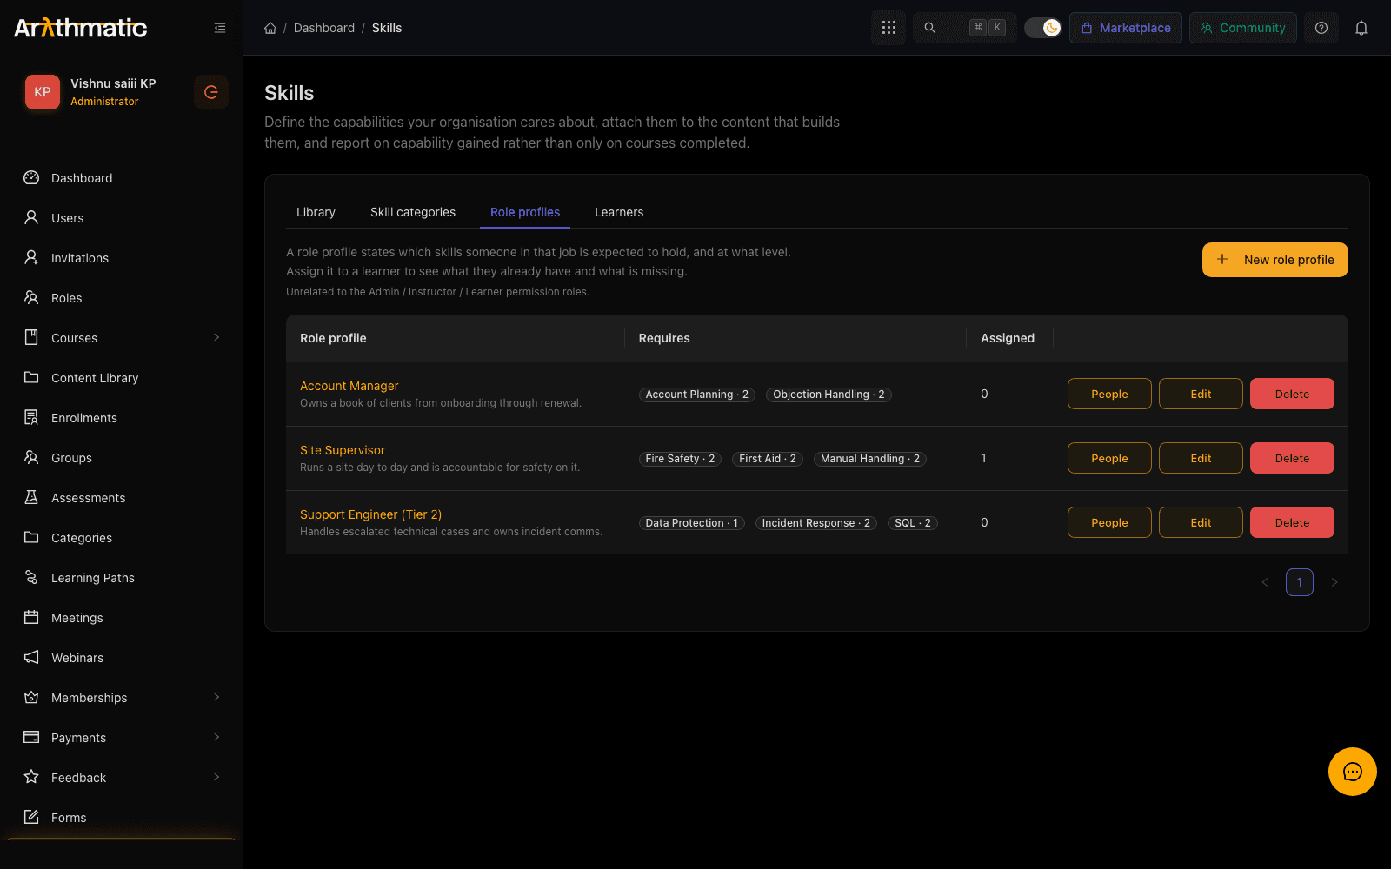
Task: Open the Marketplace link
Action: pyautogui.click(x=1126, y=28)
